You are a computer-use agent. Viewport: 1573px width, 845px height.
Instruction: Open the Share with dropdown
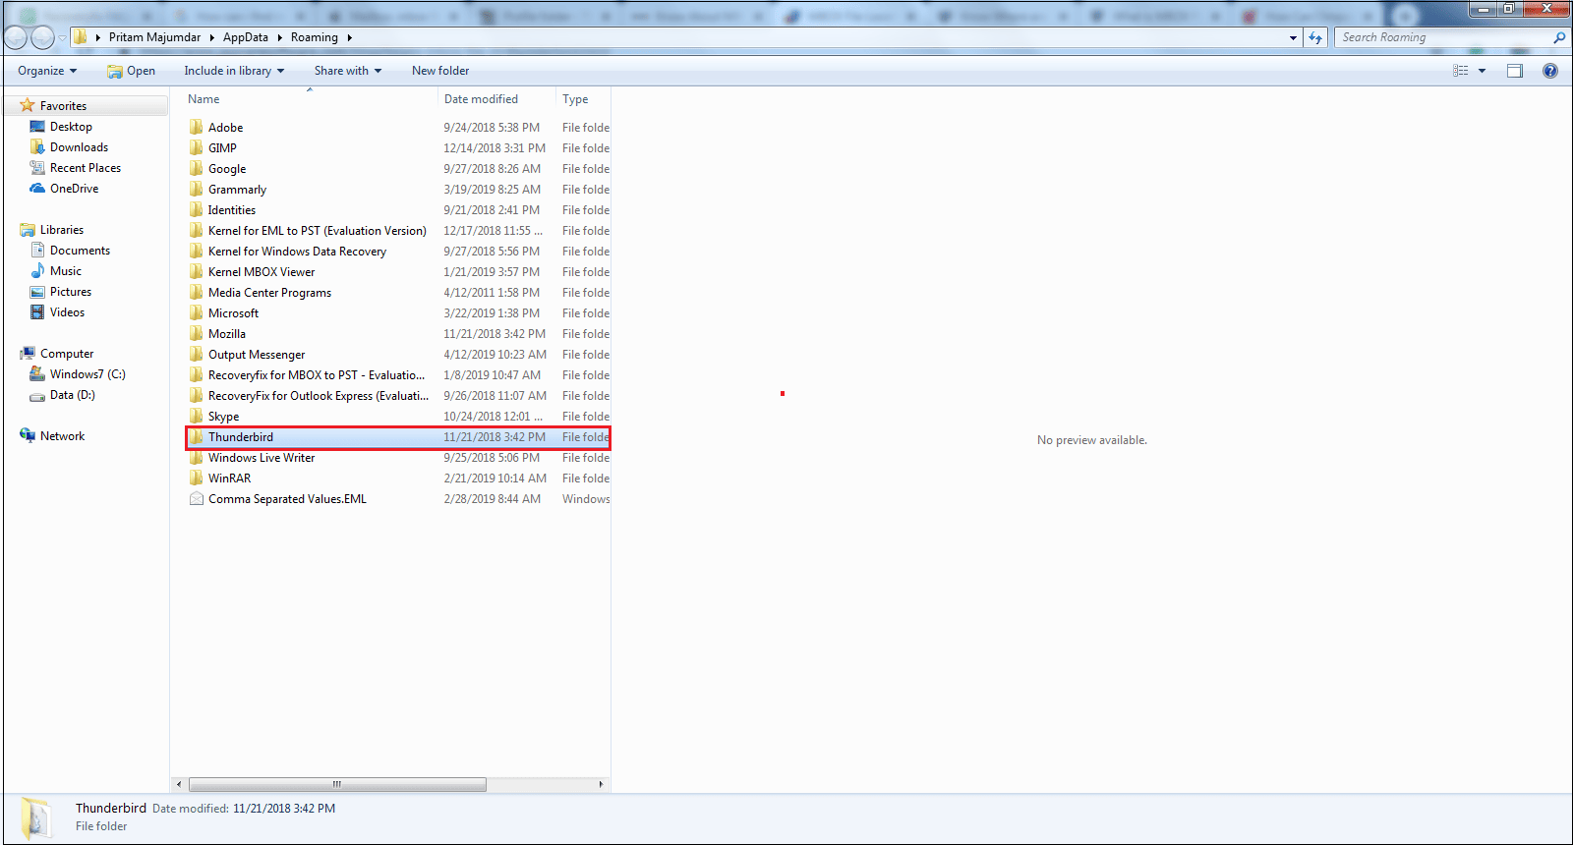point(348,71)
